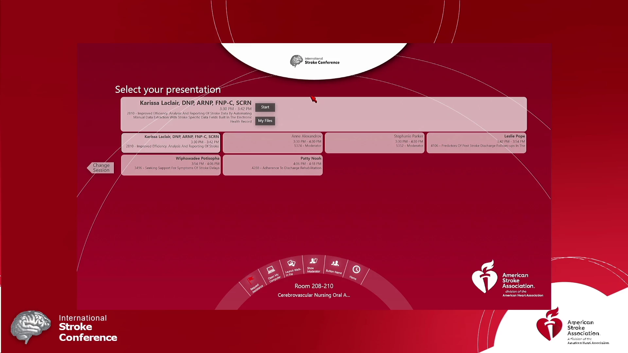Choose Leslie Pope presentation 4106

coord(476,143)
